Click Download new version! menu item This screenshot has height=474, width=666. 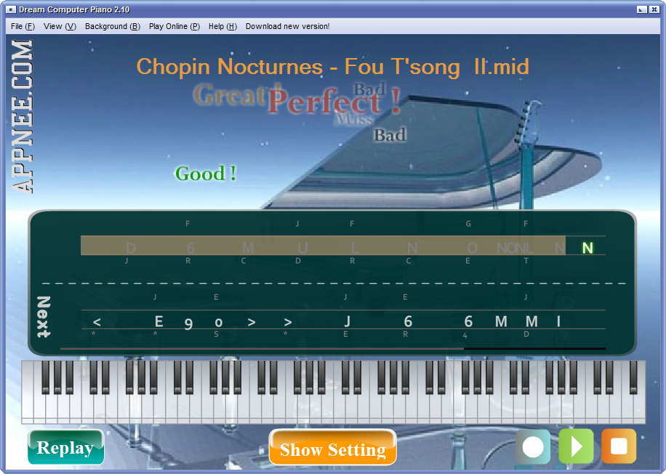[x=287, y=26]
